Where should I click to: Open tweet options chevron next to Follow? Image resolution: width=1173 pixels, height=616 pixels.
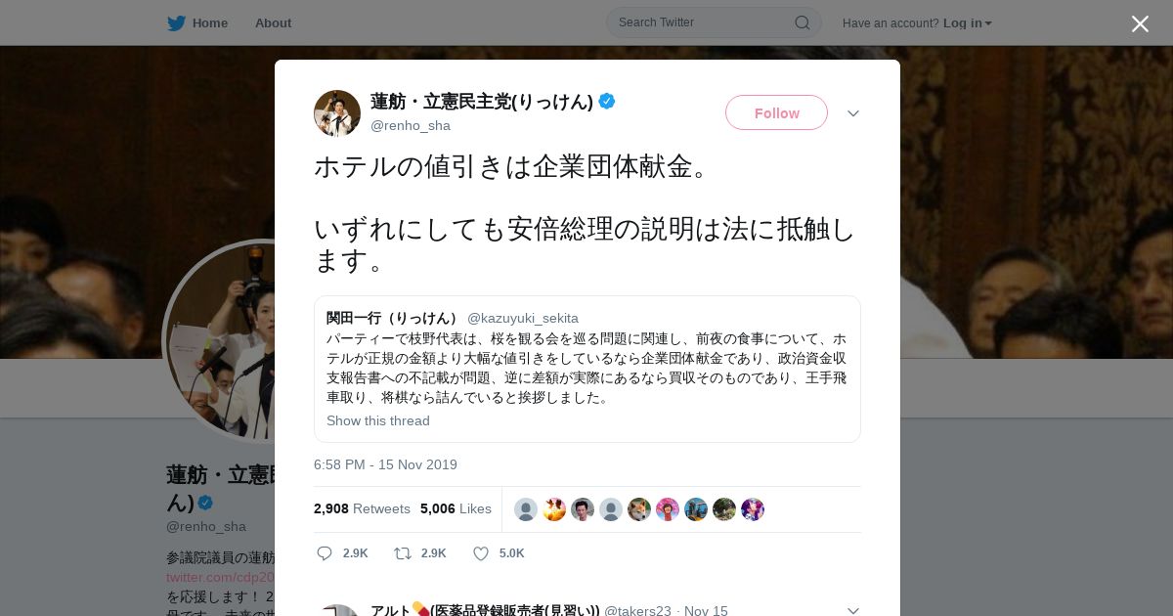(x=853, y=113)
